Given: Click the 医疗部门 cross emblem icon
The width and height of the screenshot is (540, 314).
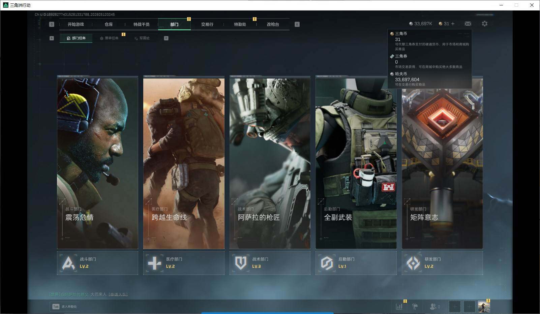Looking at the screenshot, I should (155, 263).
